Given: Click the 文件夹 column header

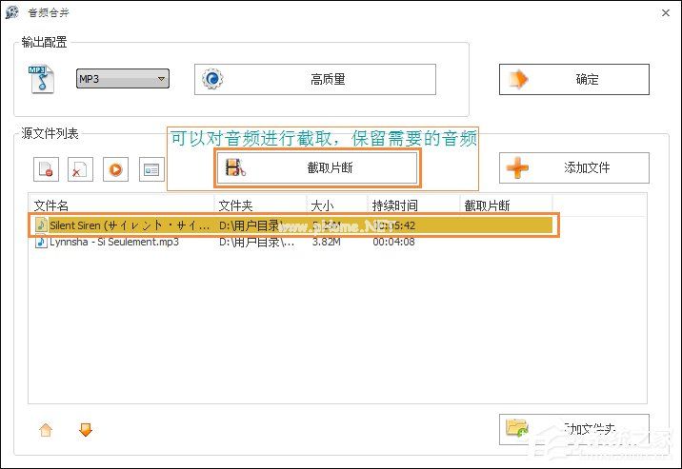Looking at the screenshot, I should click(x=260, y=205).
